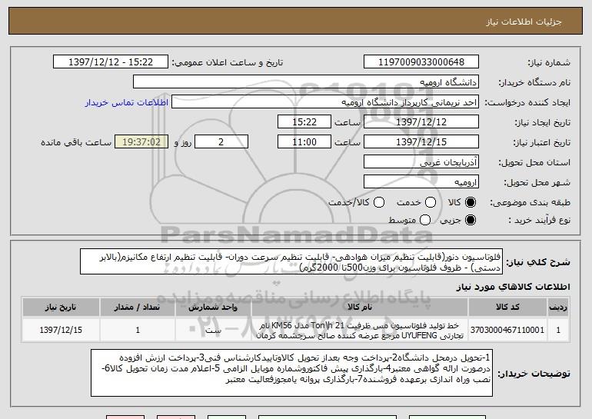This screenshot has height=419, width=592.
Task: Click product code cell 3703000467110001
Action: pos(507,330)
